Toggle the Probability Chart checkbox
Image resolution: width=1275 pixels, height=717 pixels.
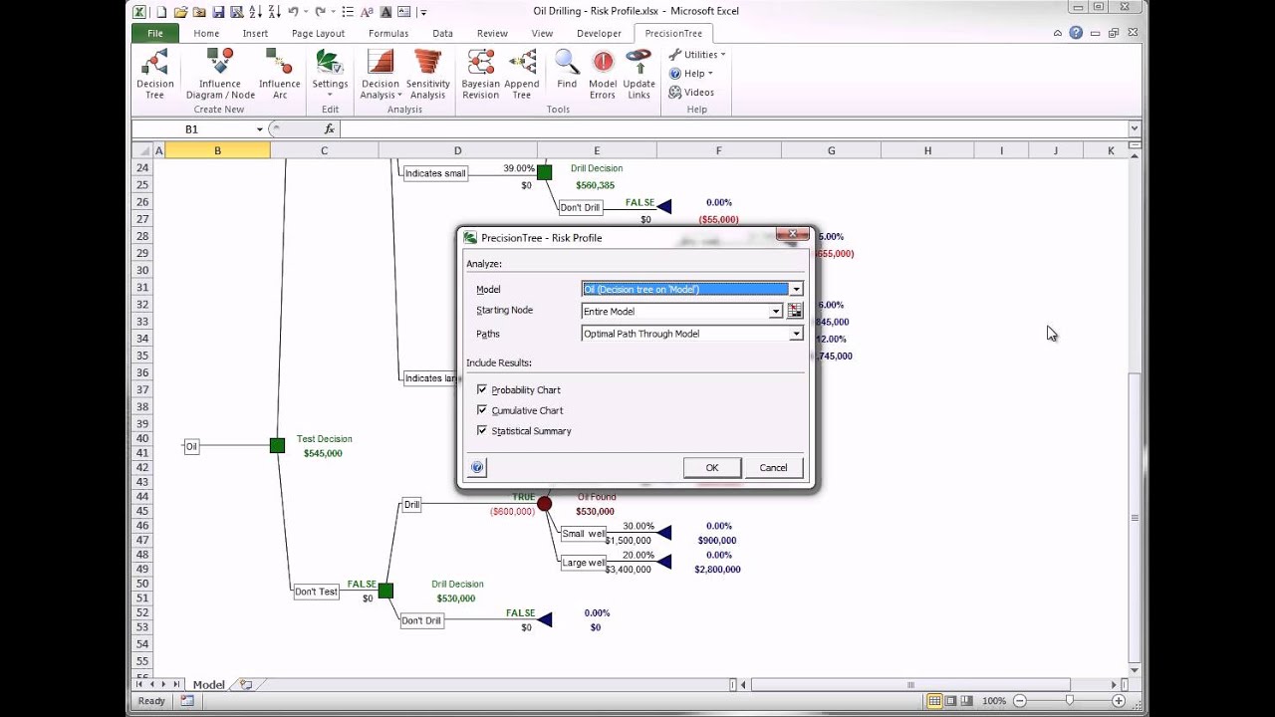482,389
